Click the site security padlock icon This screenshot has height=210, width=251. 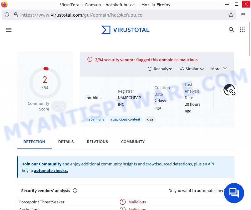(15, 15)
